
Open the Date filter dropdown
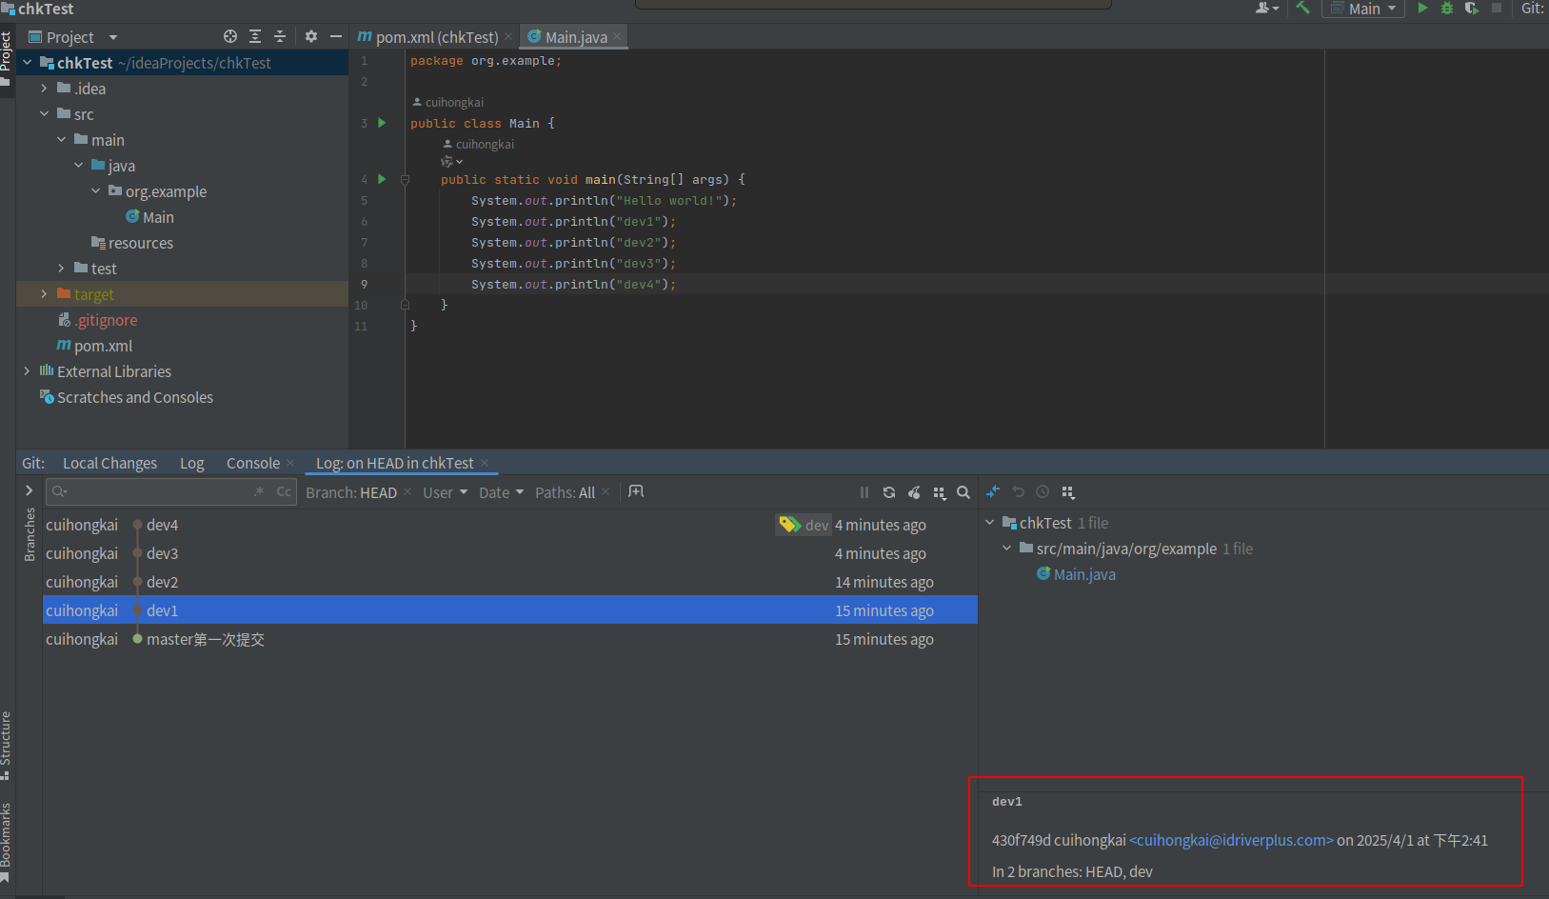click(x=498, y=492)
